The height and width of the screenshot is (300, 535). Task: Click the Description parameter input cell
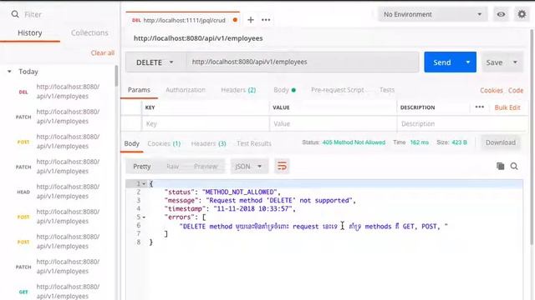[462, 123]
